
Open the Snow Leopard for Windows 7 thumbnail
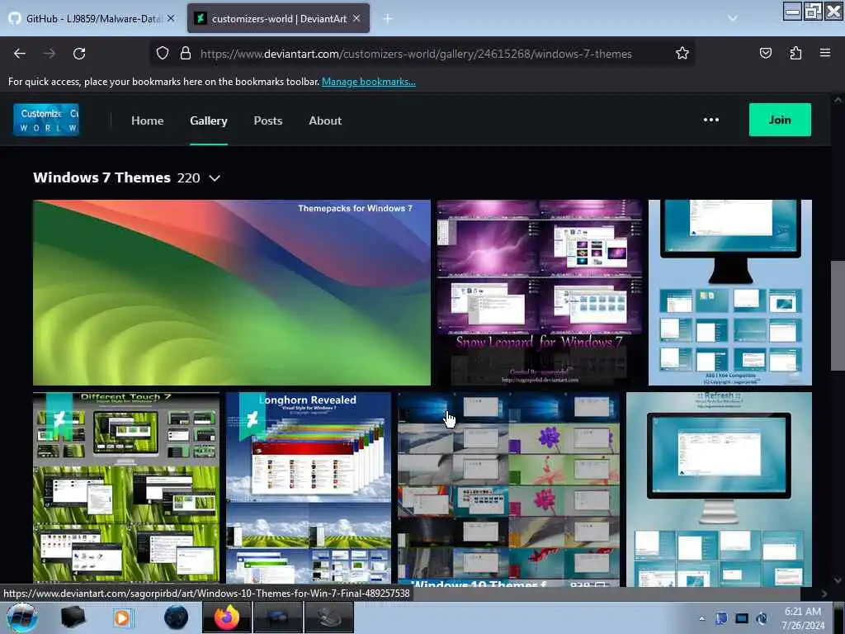click(539, 292)
